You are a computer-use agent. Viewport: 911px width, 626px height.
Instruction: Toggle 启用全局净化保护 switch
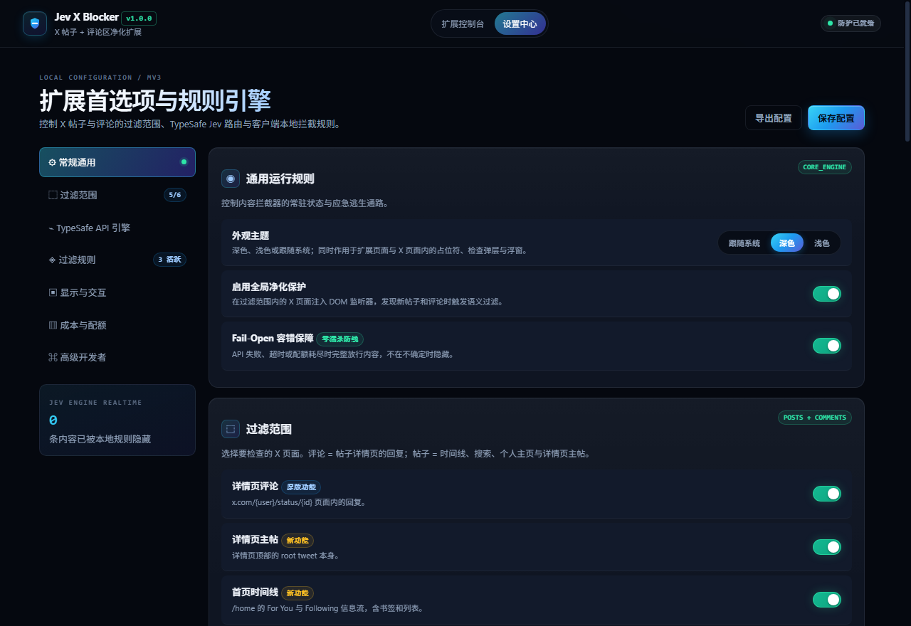827,293
